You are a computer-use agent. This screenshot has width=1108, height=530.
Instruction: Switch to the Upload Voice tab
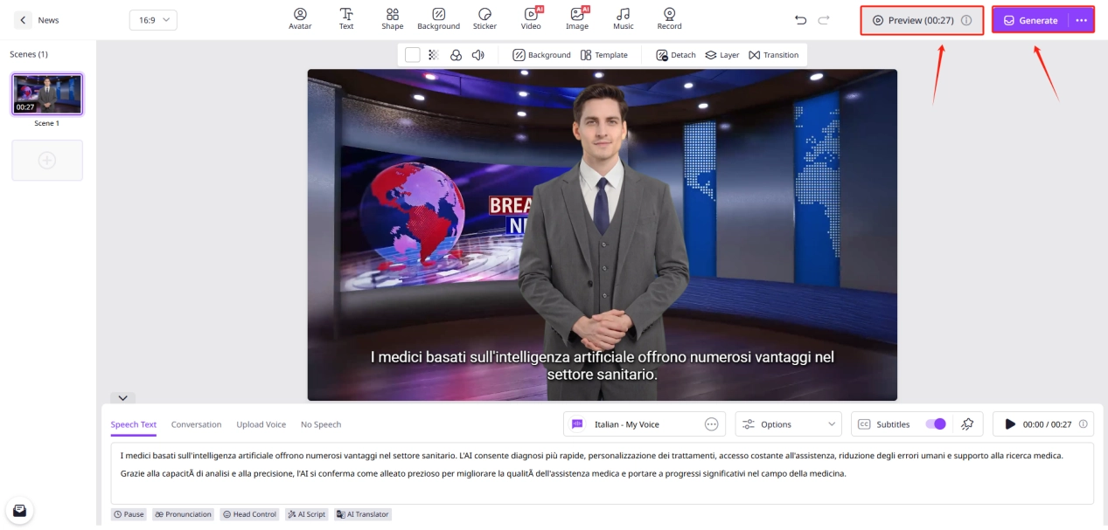[x=261, y=424]
